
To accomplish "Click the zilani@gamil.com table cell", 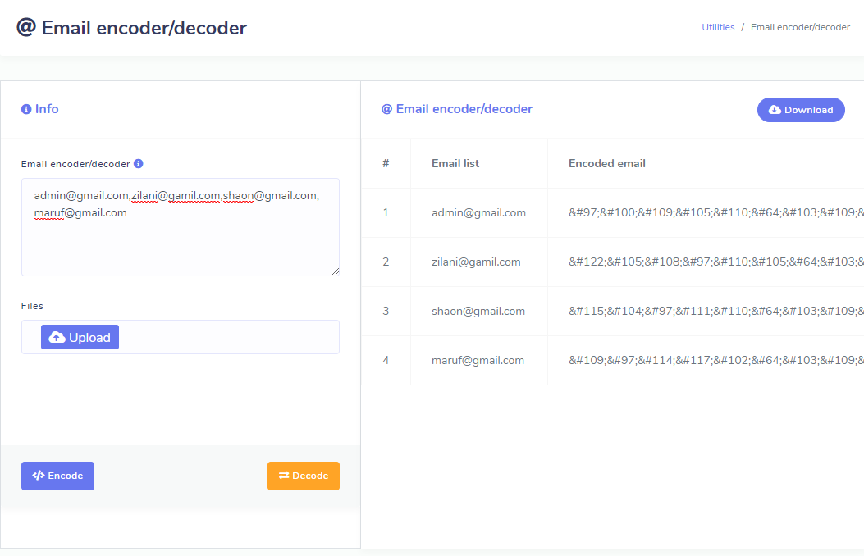I will tap(476, 262).
